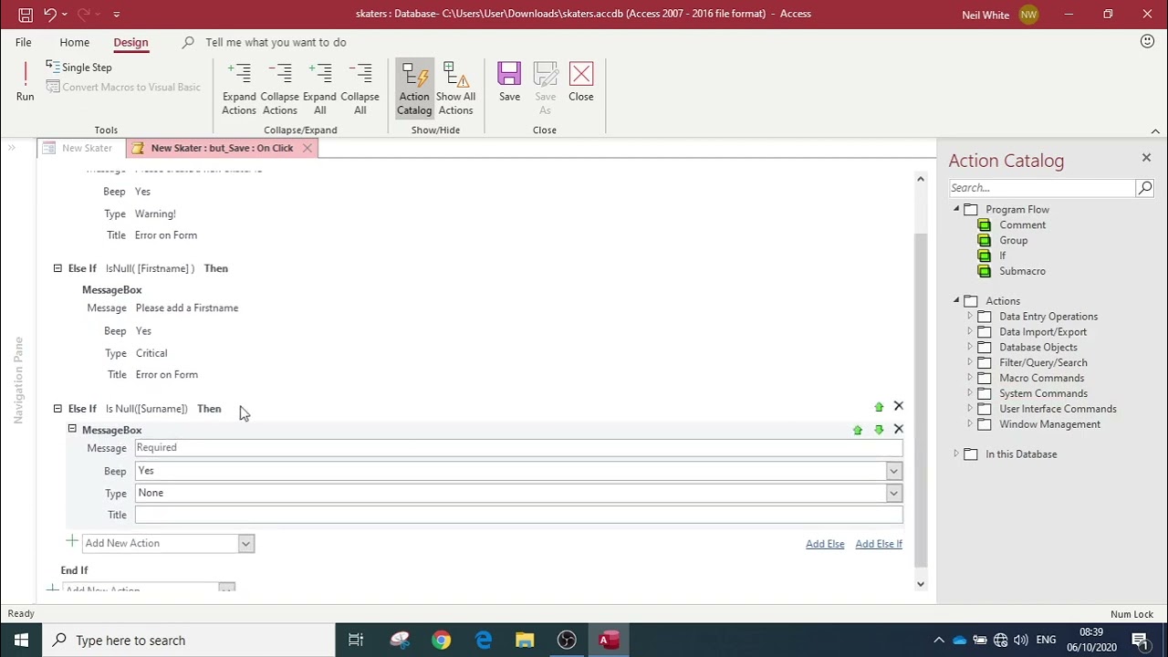Toggle the Action Catalog pane button
This screenshot has height=657, width=1168.
pos(414,89)
